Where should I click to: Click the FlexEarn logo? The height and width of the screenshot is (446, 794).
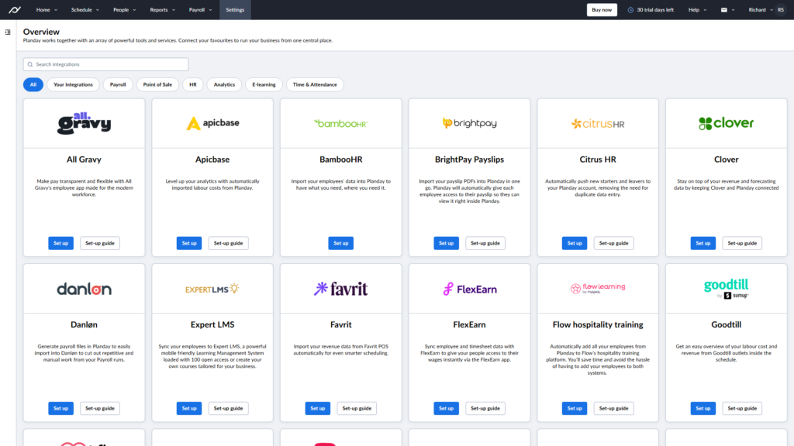[x=469, y=289]
